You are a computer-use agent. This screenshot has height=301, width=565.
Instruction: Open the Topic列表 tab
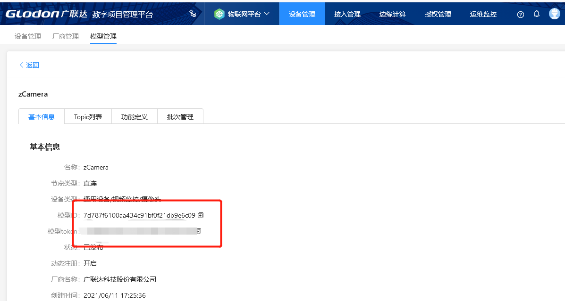pyautogui.click(x=88, y=117)
